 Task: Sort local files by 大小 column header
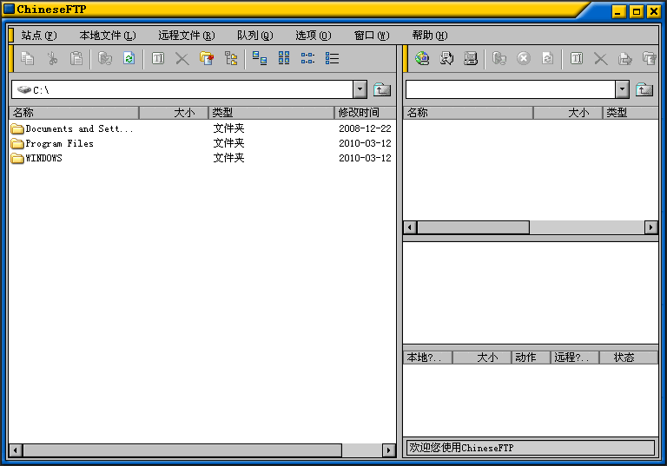[x=174, y=113]
